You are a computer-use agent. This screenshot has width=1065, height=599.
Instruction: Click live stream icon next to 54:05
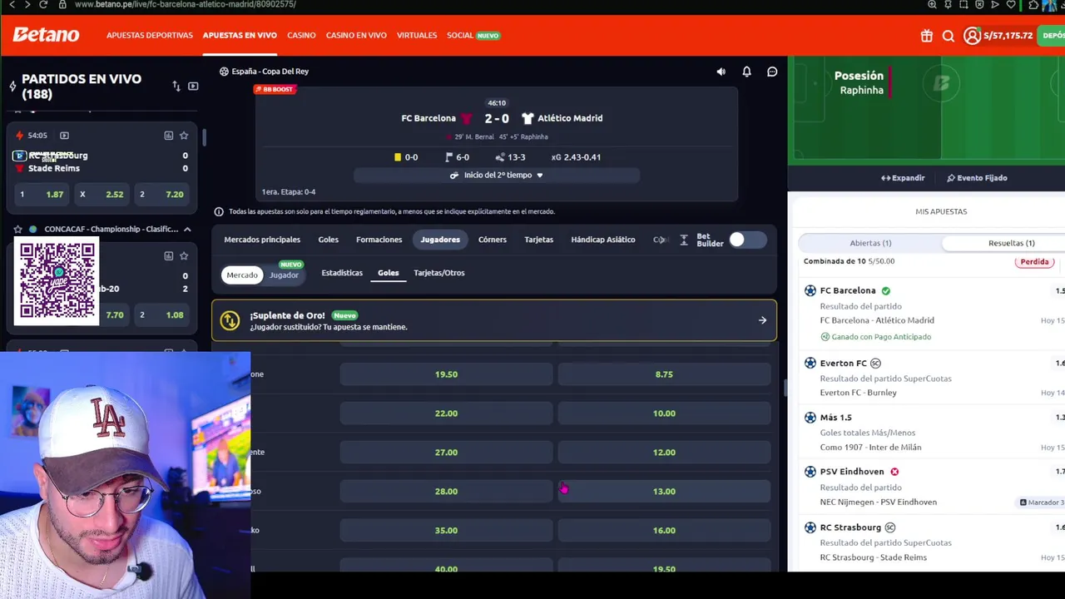point(64,136)
